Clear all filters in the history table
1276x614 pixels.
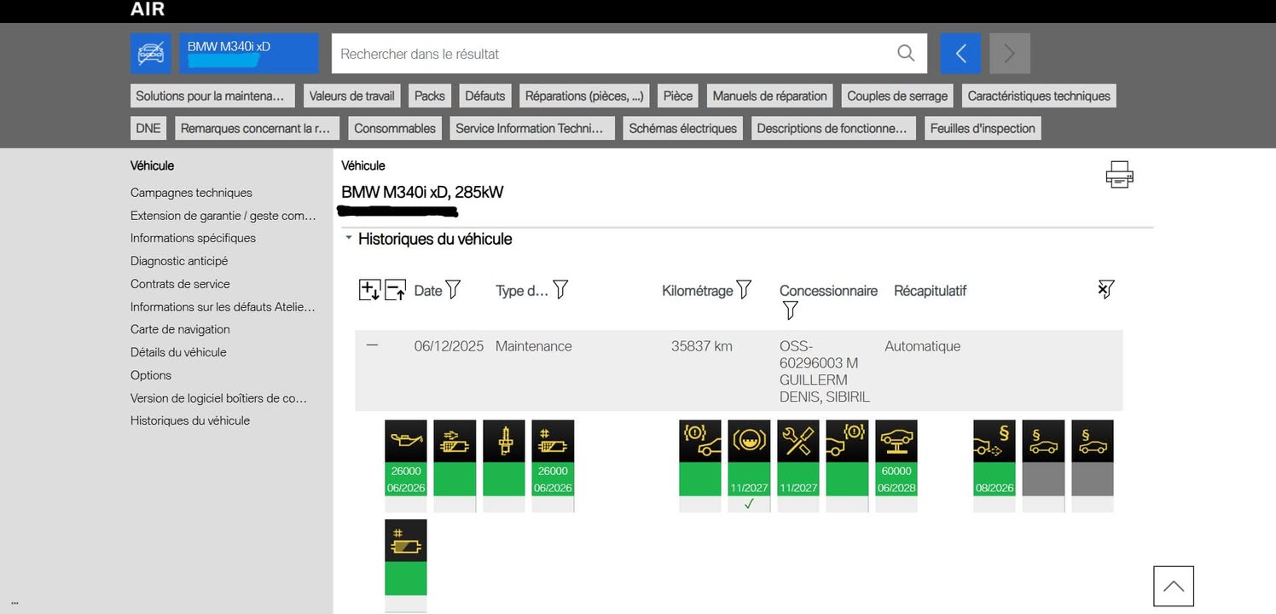click(x=1105, y=290)
